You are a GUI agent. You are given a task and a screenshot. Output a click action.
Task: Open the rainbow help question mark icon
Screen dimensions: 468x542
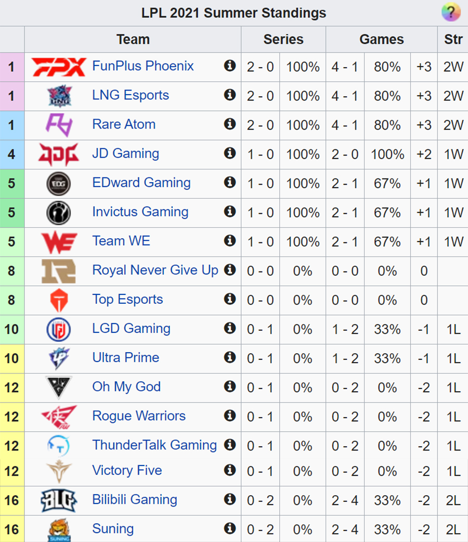pos(451,12)
